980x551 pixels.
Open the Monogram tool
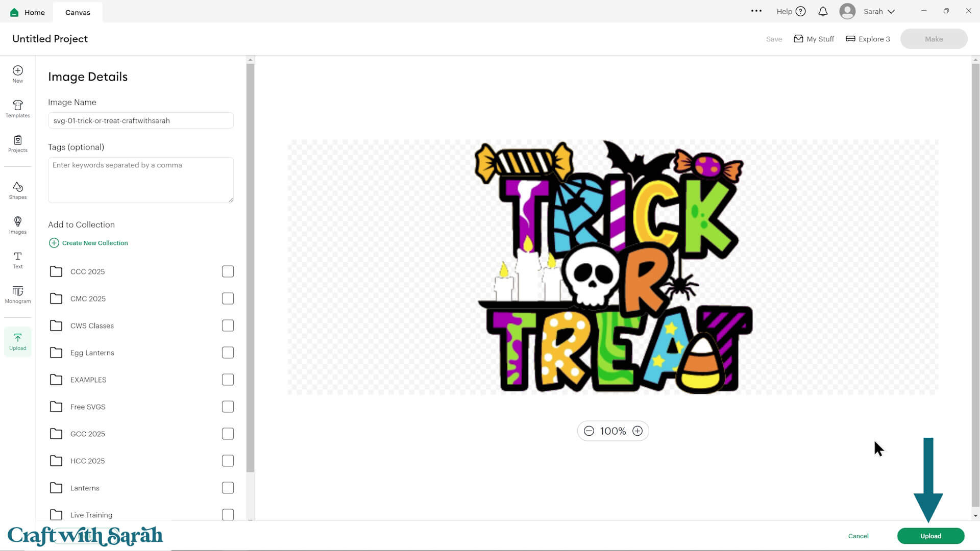click(17, 295)
